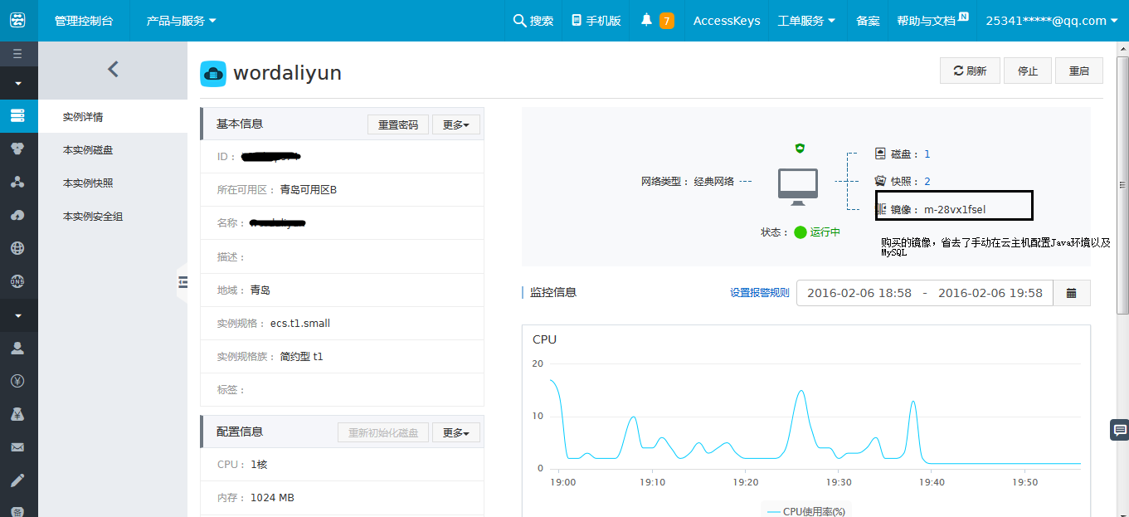Open the three-node cluster icon in the sidebar

point(18,182)
